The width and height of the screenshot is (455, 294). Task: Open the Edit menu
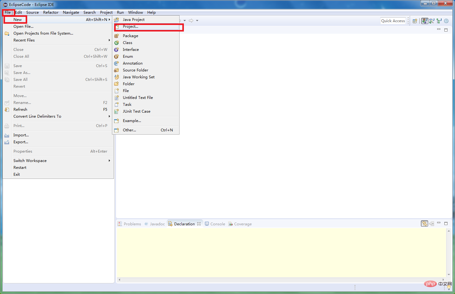point(18,12)
